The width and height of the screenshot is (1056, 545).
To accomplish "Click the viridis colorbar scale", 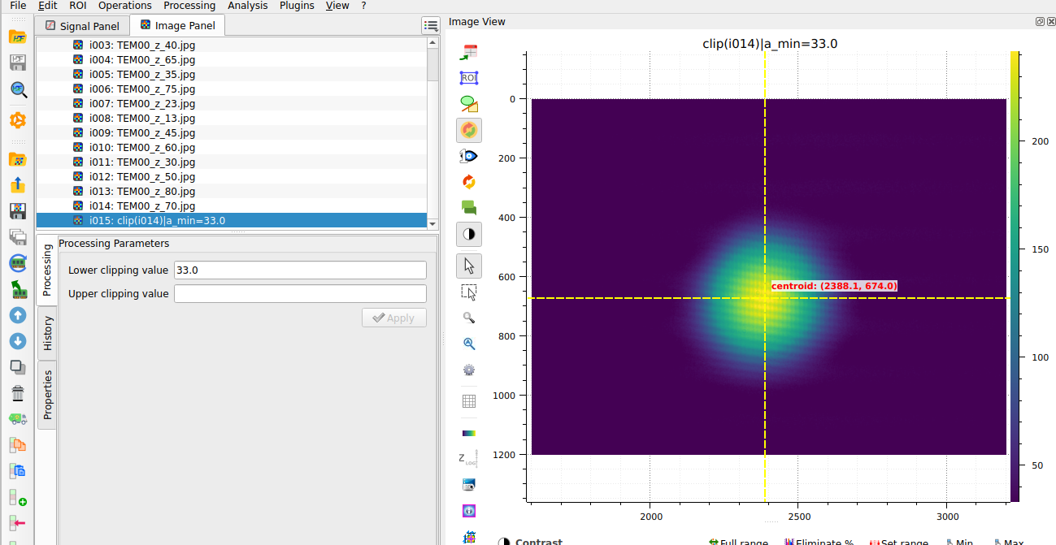I will click(1015, 276).
